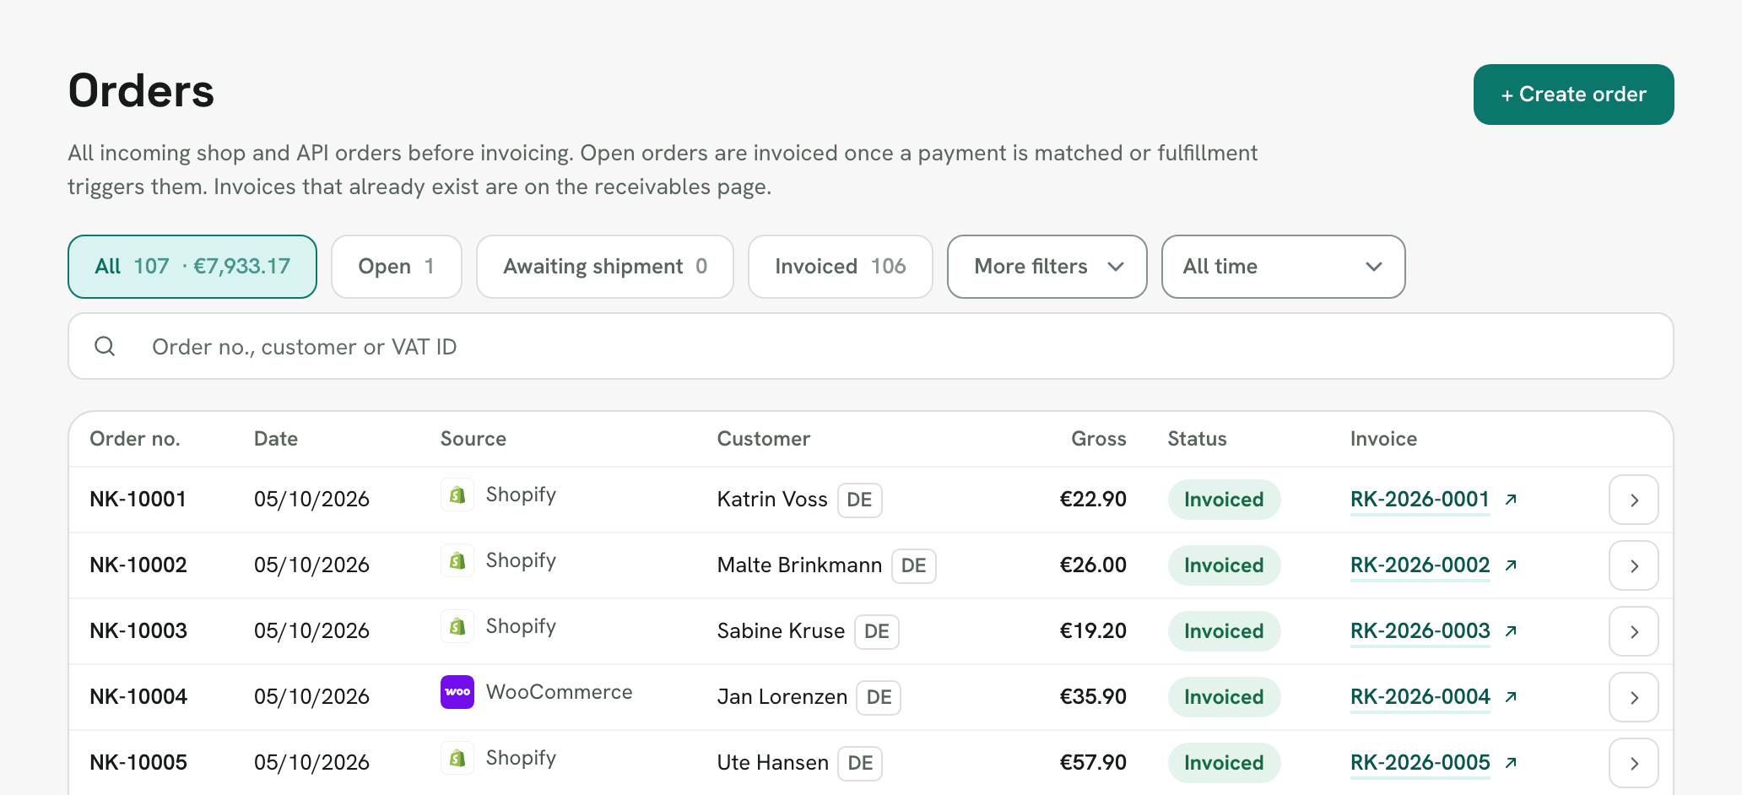The width and height of the screenshot is (1742, 795).
Task: Click the Status column header
Action: coord(1197,439)
